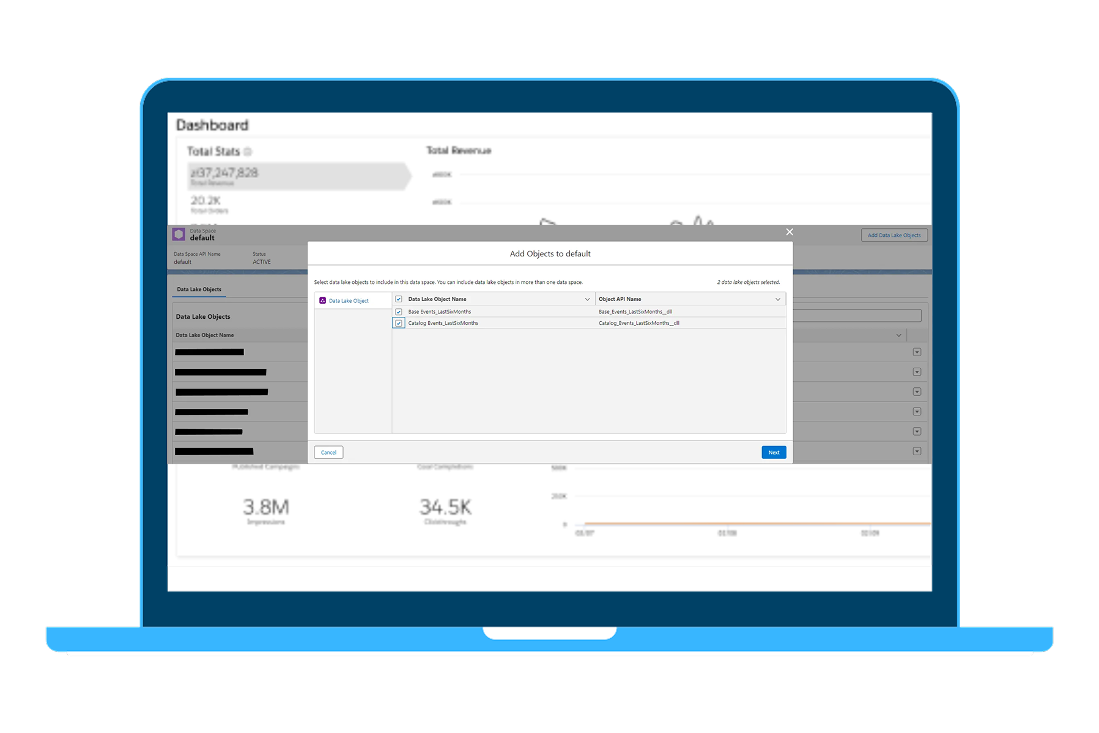Click the purple Data Space icon
Image resolution: width=1099 pixels, height=733 pixels.
click(179, 234)
